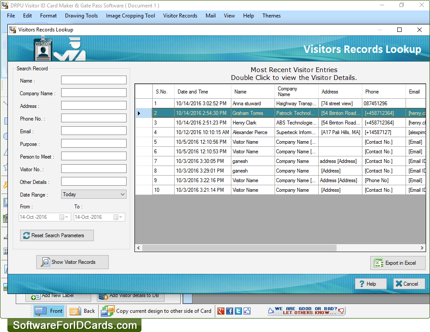Open the Help menu in the menu bar
This screenshot has width=430, height=332.
(248, 16)
